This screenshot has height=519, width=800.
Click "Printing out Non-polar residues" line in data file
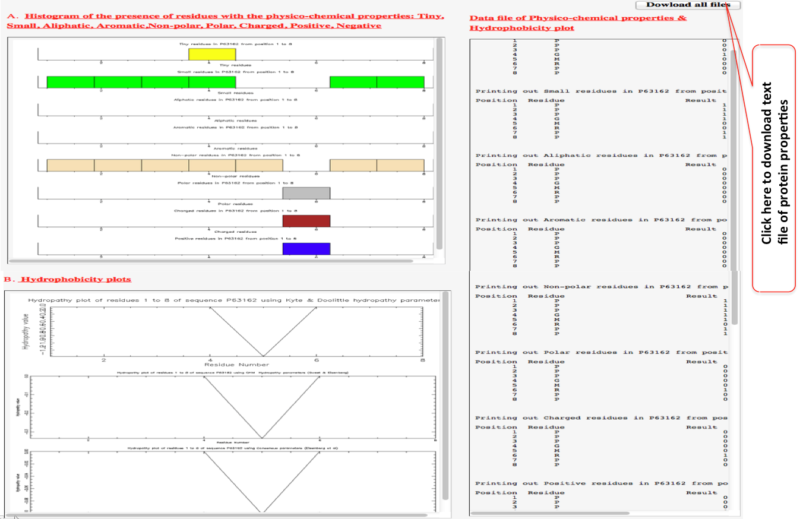pyautogui.click(x=600, y=287)
